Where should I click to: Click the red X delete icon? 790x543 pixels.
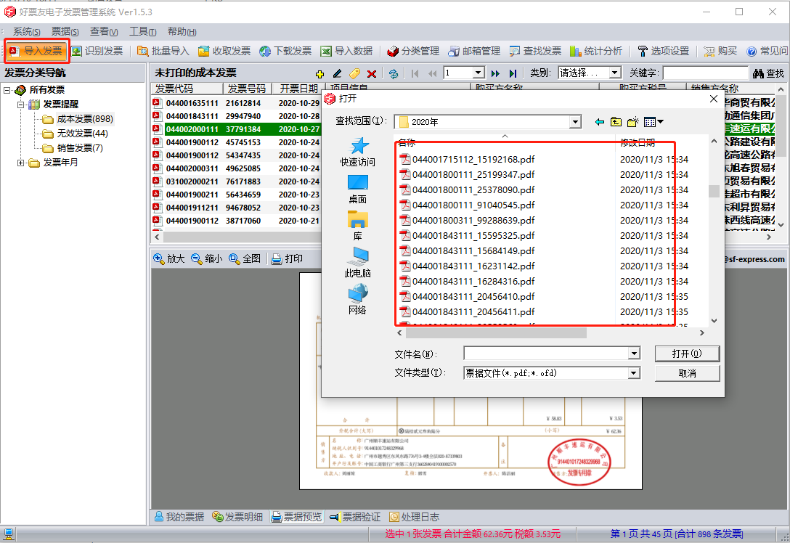(372, 73)
